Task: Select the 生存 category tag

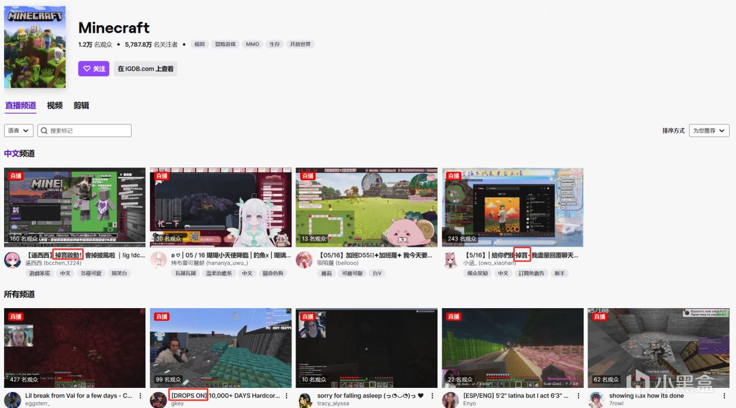Action: pos(275,44)
